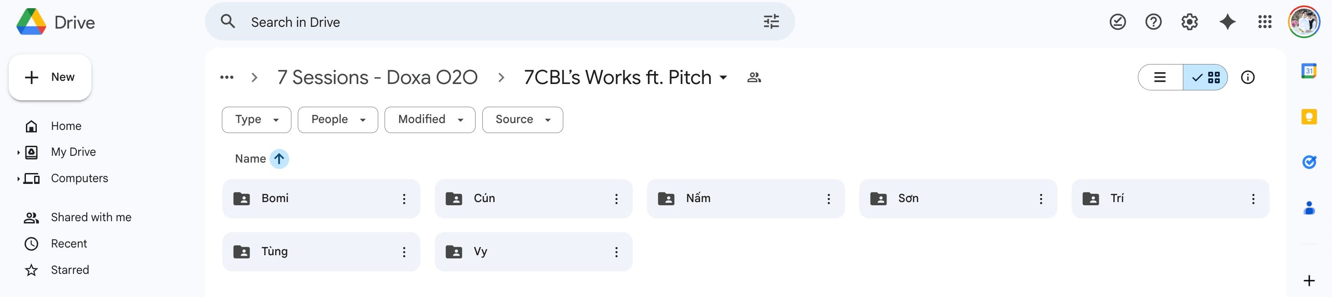Open Drive settings gear
Image resolution: width=1332 pixels, height=297 pixels.
point(1189,22)
